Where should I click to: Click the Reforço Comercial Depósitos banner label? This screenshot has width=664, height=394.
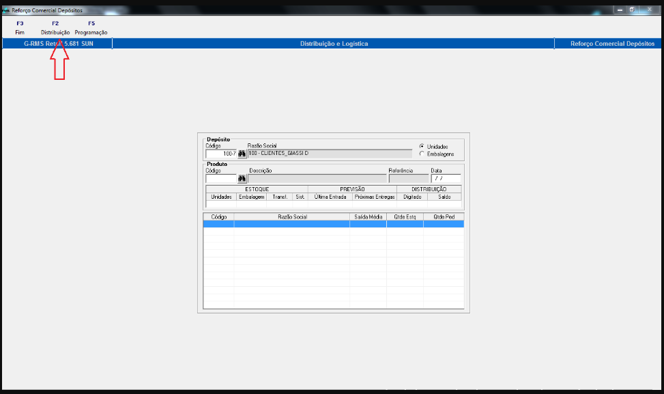pyautogui.click(x=612, y=44)
